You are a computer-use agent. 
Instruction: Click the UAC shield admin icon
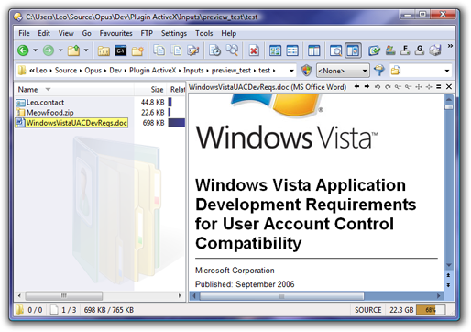[x=306, y=71]
